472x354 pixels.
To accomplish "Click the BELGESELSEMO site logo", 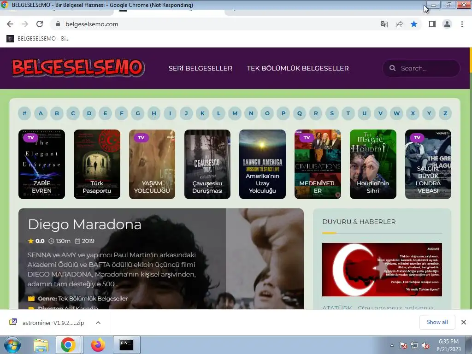I will 78,67.
